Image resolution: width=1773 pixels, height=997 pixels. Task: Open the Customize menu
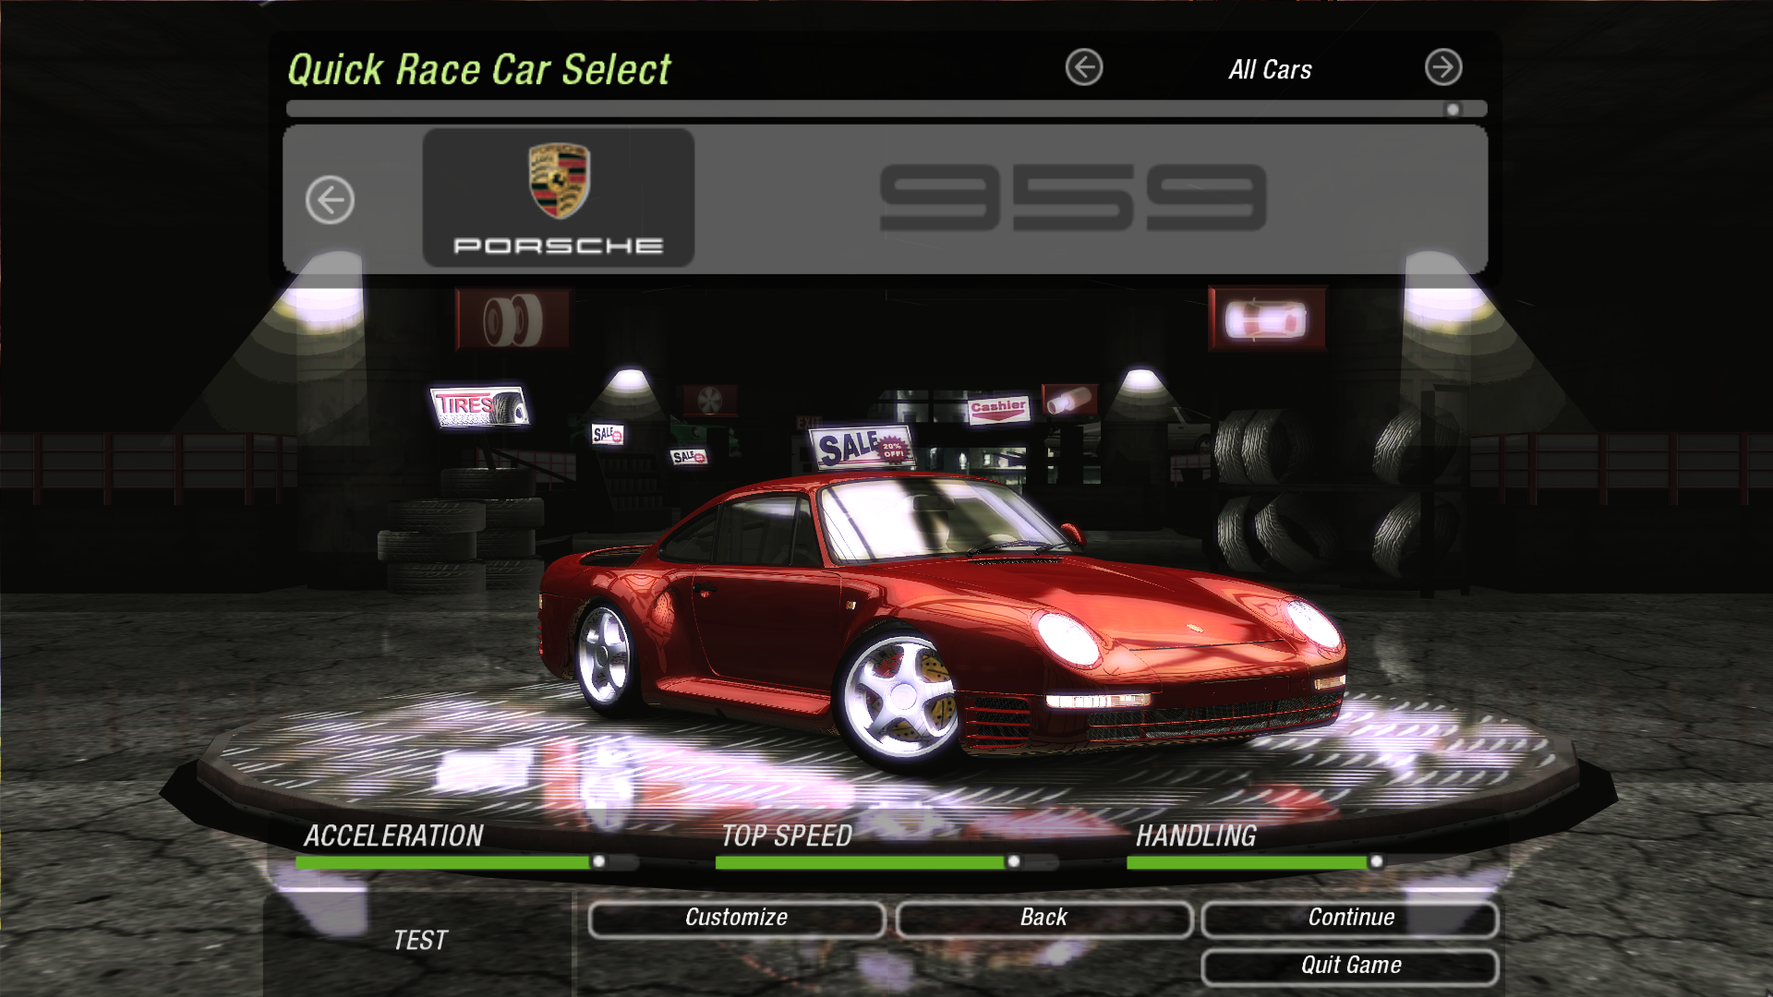[x=736, y=919]
